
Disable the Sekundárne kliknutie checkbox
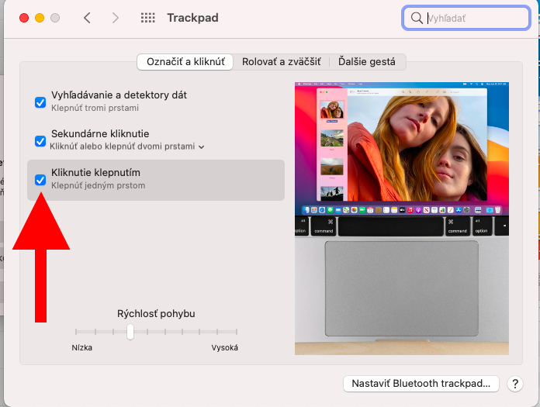pyautogui.click(x=40, y=140)
